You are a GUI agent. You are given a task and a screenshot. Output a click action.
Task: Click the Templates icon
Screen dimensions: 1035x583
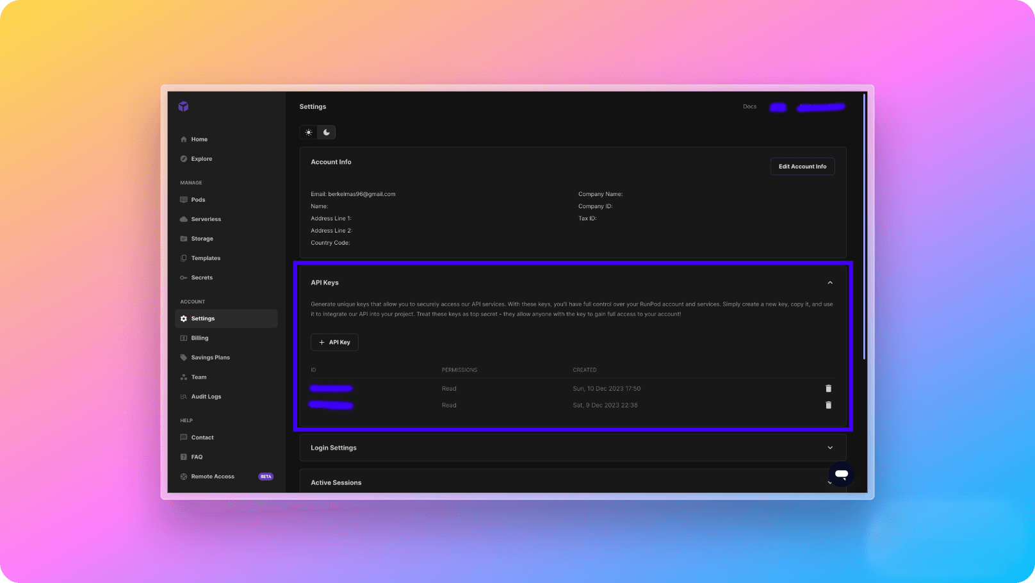click(x=184, y=258)
